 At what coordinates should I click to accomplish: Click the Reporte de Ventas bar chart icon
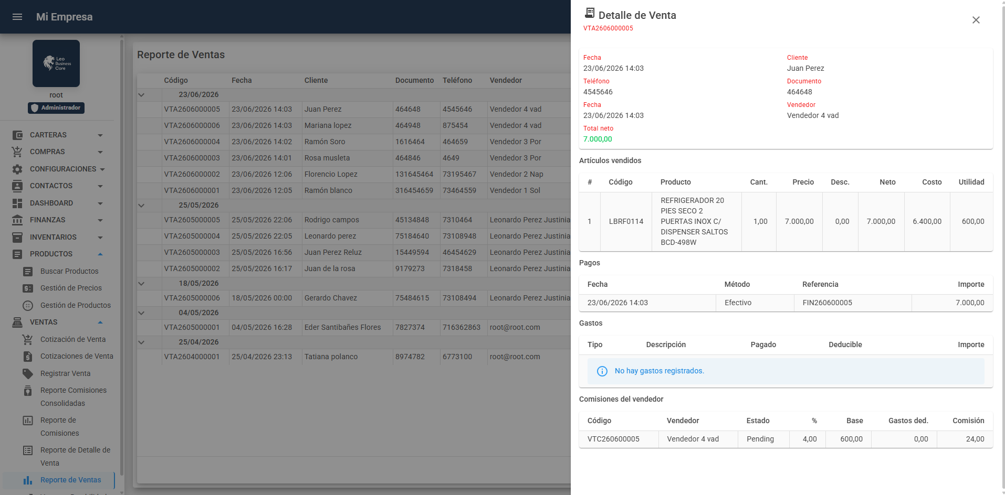coord(28,480)
